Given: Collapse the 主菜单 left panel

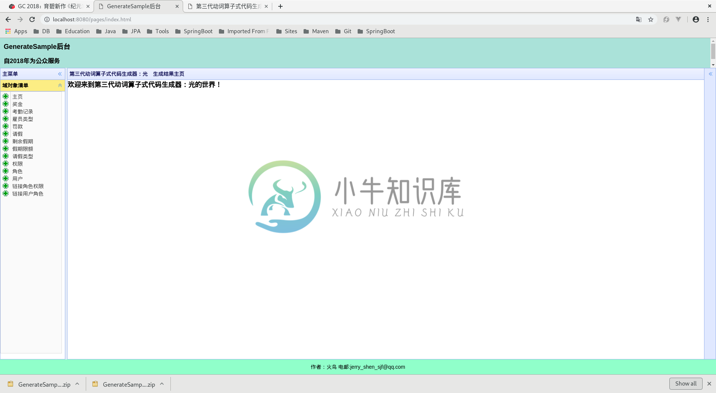Looking at the screenshot, I should [x=60, y=74].
